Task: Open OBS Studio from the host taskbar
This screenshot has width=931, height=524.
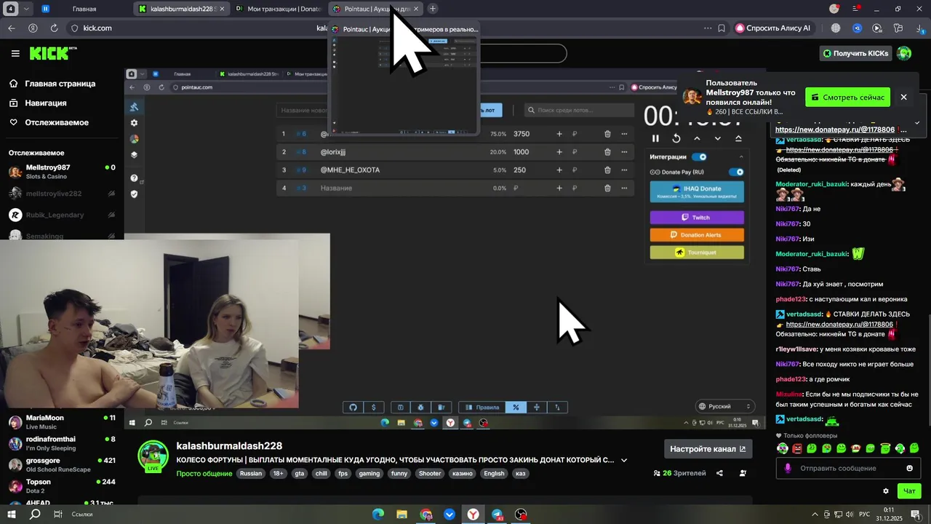Action: pyautogui.click(x=521, y=515)
